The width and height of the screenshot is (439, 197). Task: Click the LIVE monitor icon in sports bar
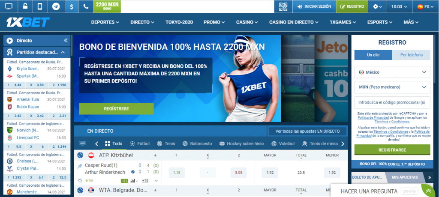82,143
